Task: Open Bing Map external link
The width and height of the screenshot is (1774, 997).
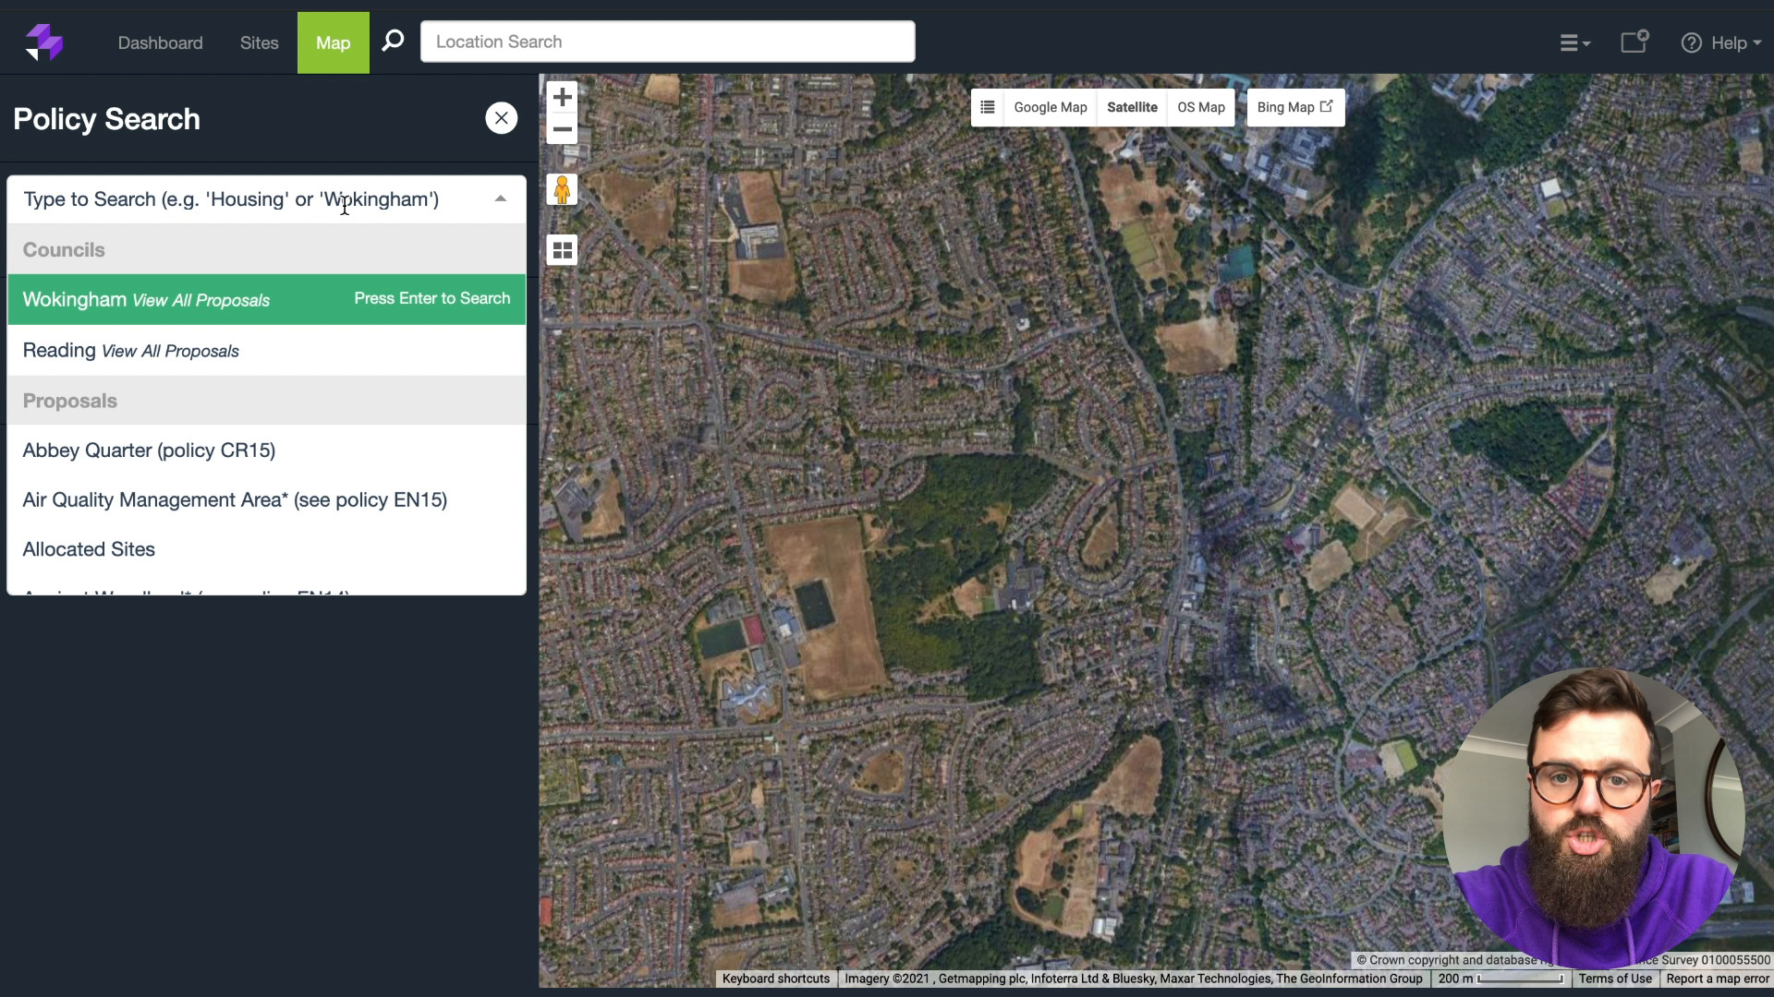Action: [x=1295, y=107]
